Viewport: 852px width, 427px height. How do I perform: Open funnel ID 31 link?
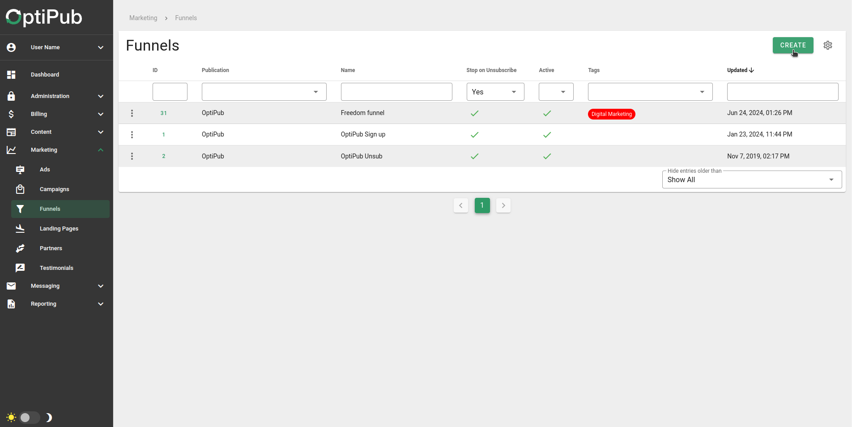tap(164, 113)
